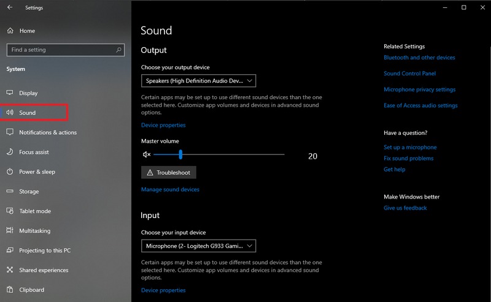Click the Display monitor icon
The image size is (491, 302).
coord(10,93)
